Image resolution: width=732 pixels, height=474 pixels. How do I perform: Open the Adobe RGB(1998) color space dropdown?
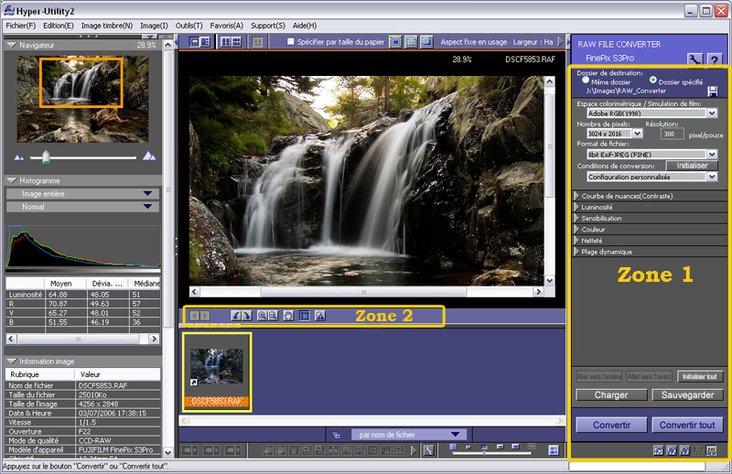click(x=712, y=113)
